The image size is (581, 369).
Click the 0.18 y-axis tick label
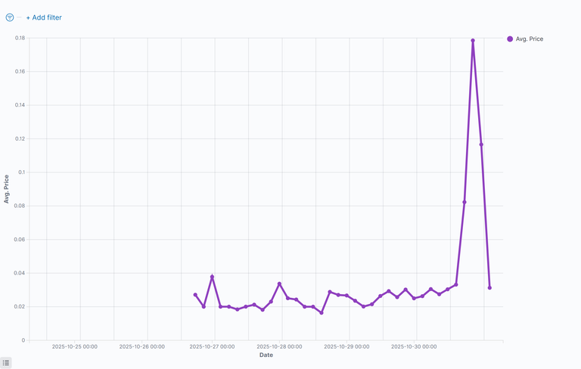click(x=20, y=38)
